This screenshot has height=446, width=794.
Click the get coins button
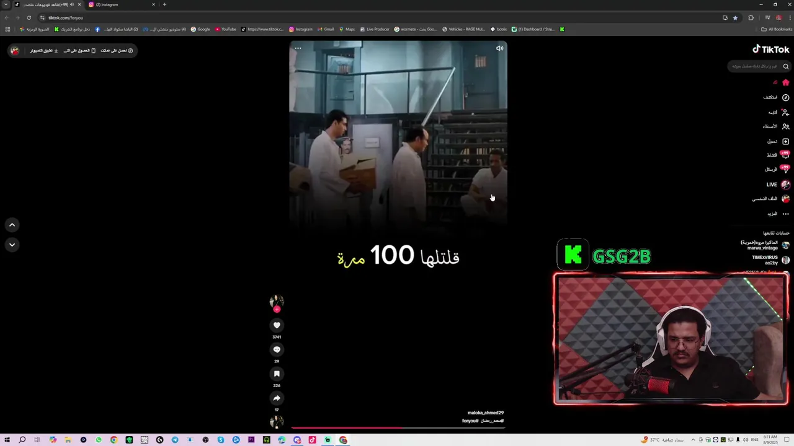(117, 51)
